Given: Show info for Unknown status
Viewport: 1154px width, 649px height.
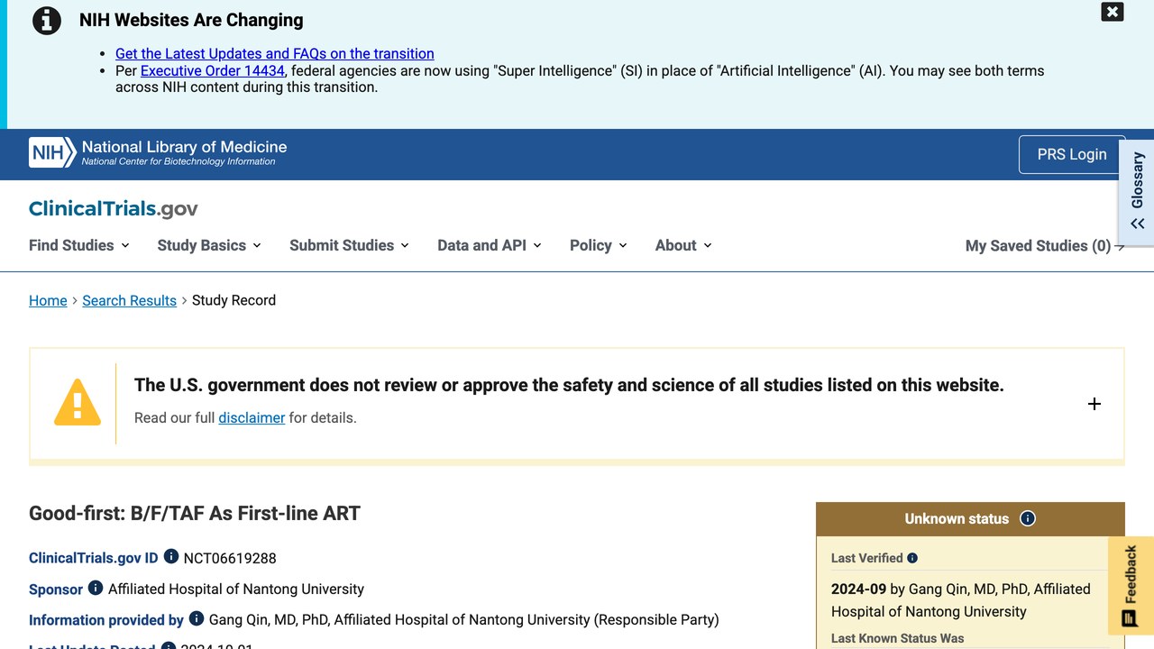Looking at the screenshot, I should 1028,518.
